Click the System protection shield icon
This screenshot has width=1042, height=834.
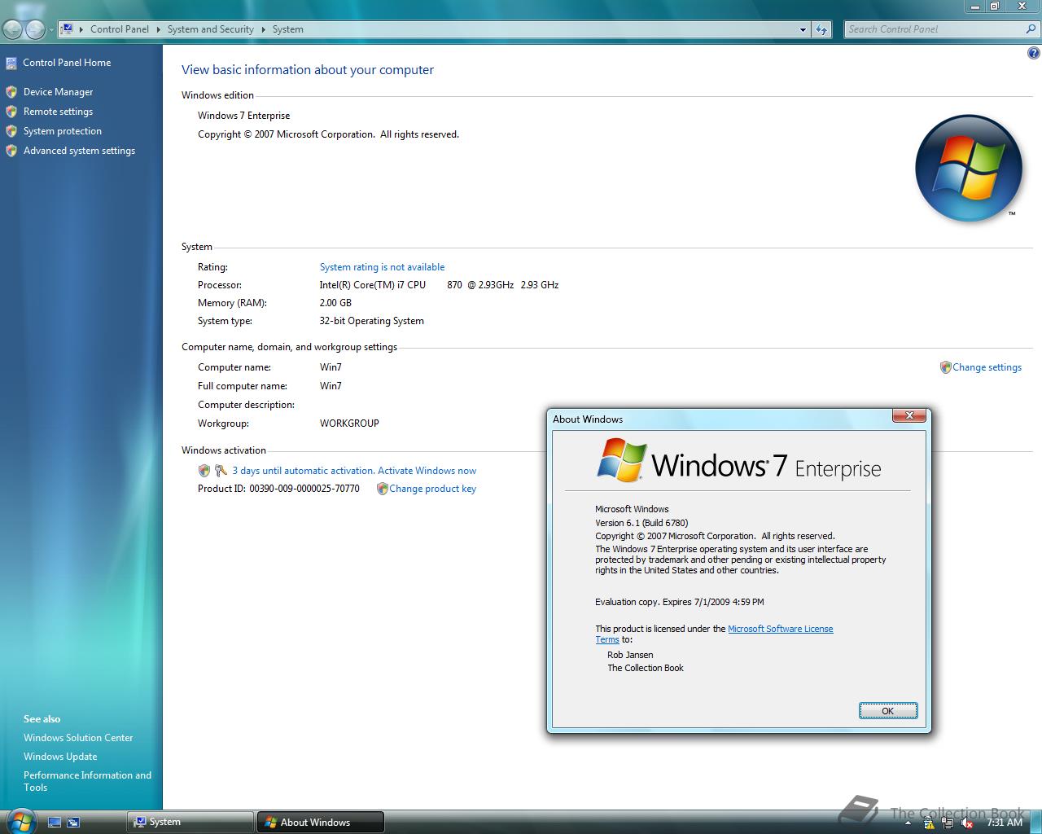(x=11, y=131)
